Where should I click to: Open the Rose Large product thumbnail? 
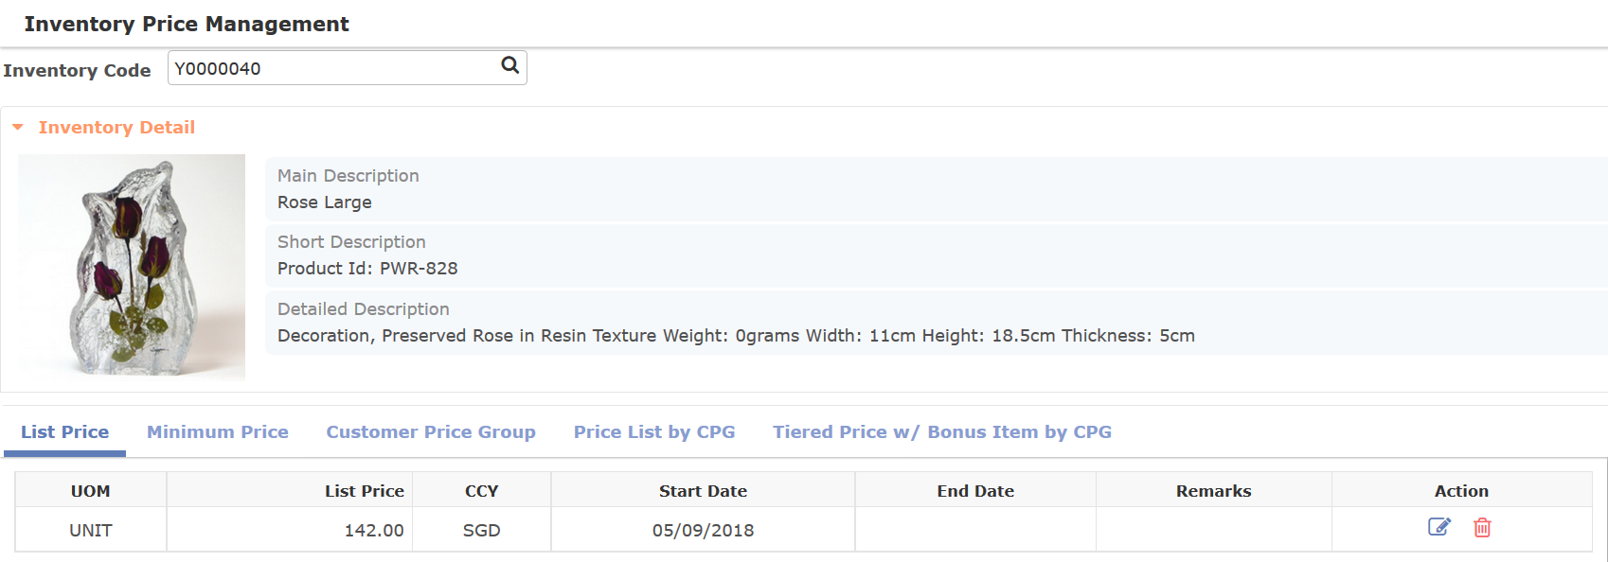pos(132,267)
